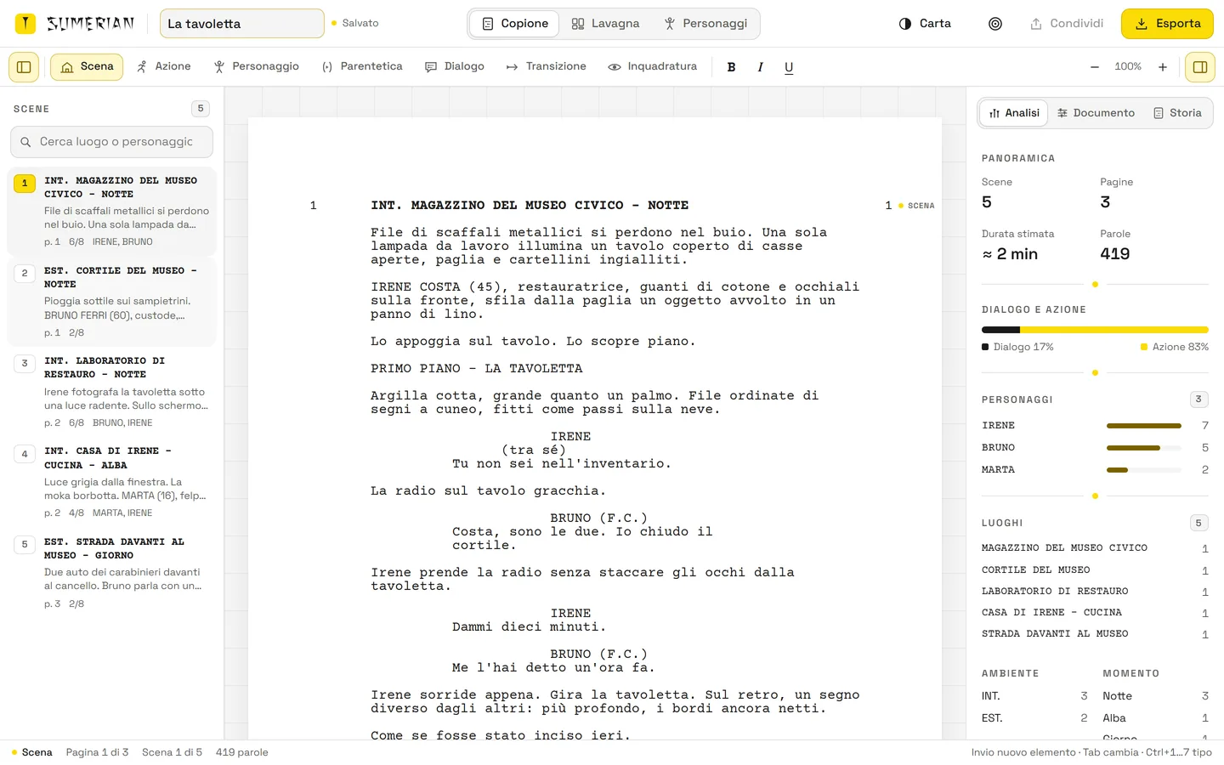The image size is (1224, 765).
Task: Click the yellow app logo icon
Action: tap(25, 24)
